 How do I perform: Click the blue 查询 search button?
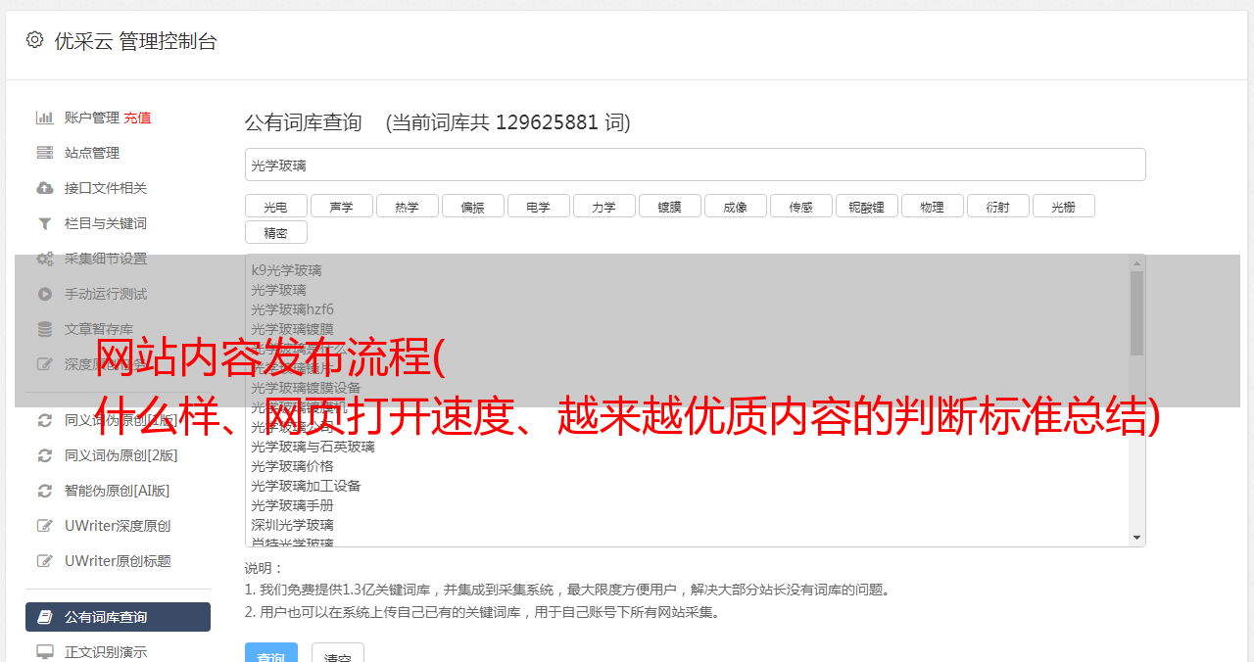(271, 654)
